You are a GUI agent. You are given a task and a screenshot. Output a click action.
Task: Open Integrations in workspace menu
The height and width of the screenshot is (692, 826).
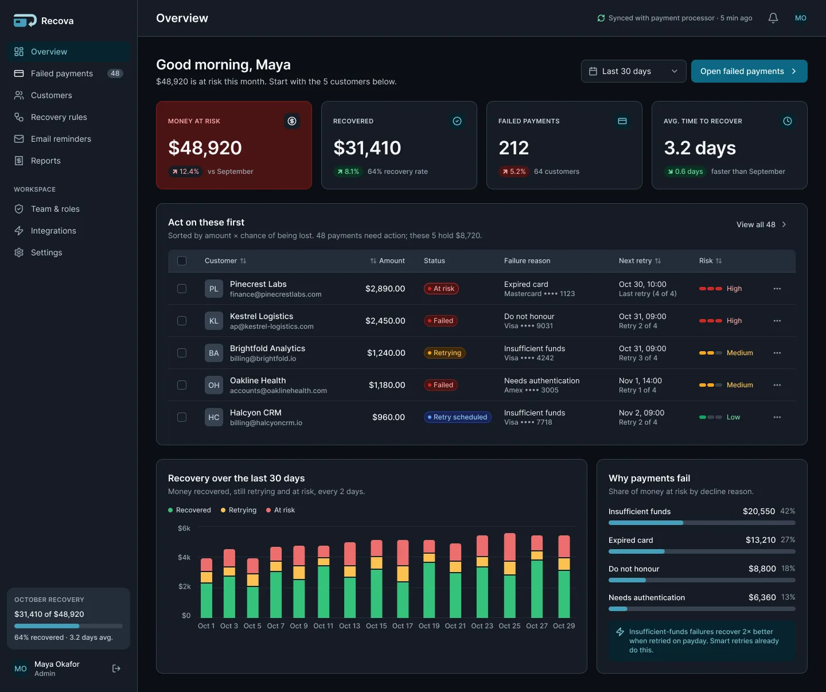click(x=69, y=231)
